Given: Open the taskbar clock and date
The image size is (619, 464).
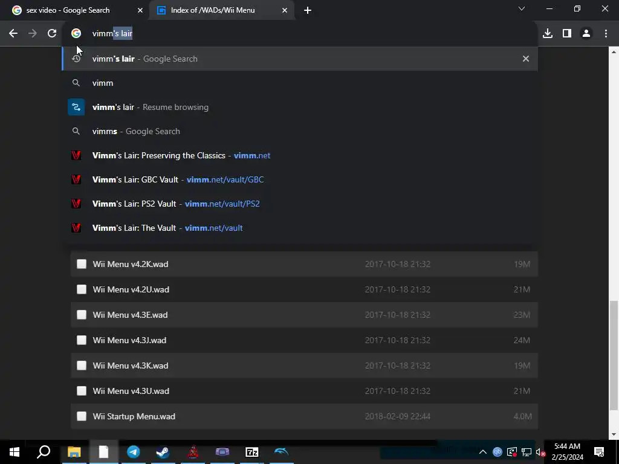Looking at the screenshot, I should point(567,452).
